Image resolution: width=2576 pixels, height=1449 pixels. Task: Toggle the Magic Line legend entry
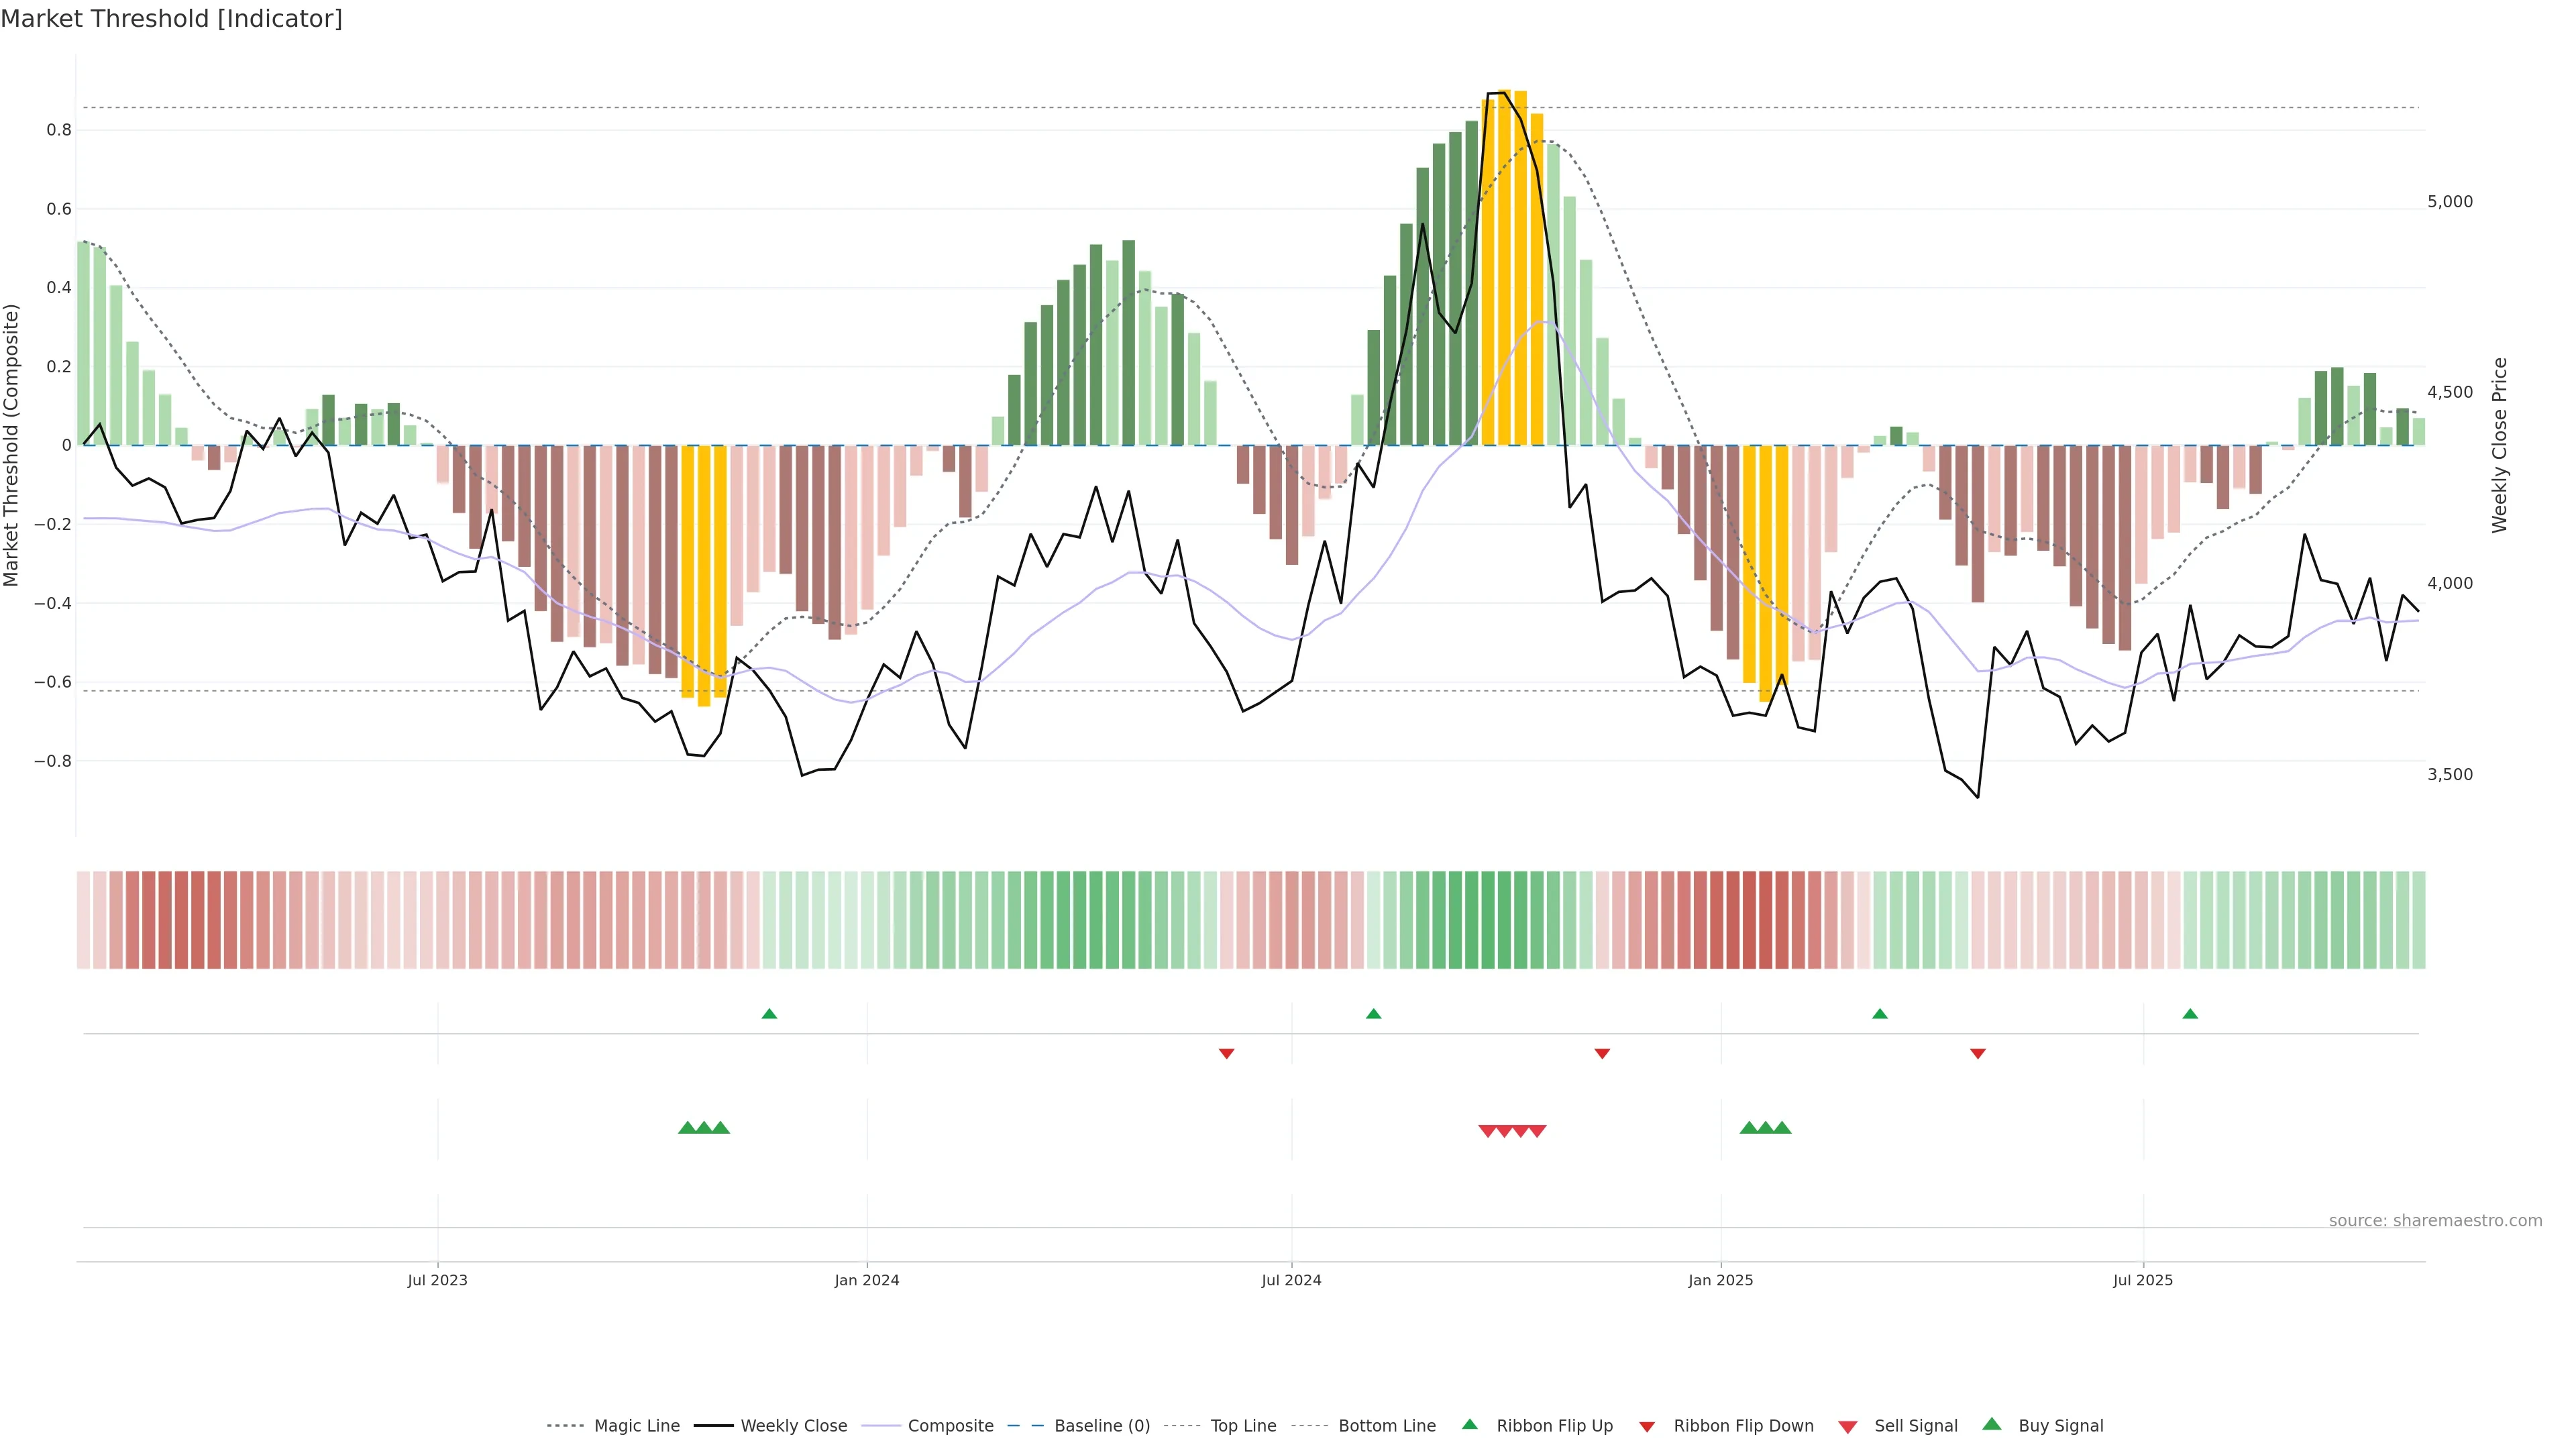coord(636,1426)
